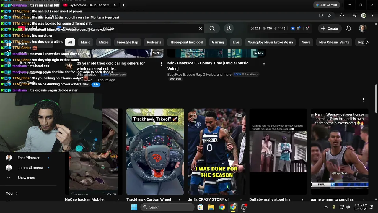Select the Gaming filter chip
Image resolution: width=378 pixels, height=213 pixels.
pyautogui.click(x=218, y=42)
